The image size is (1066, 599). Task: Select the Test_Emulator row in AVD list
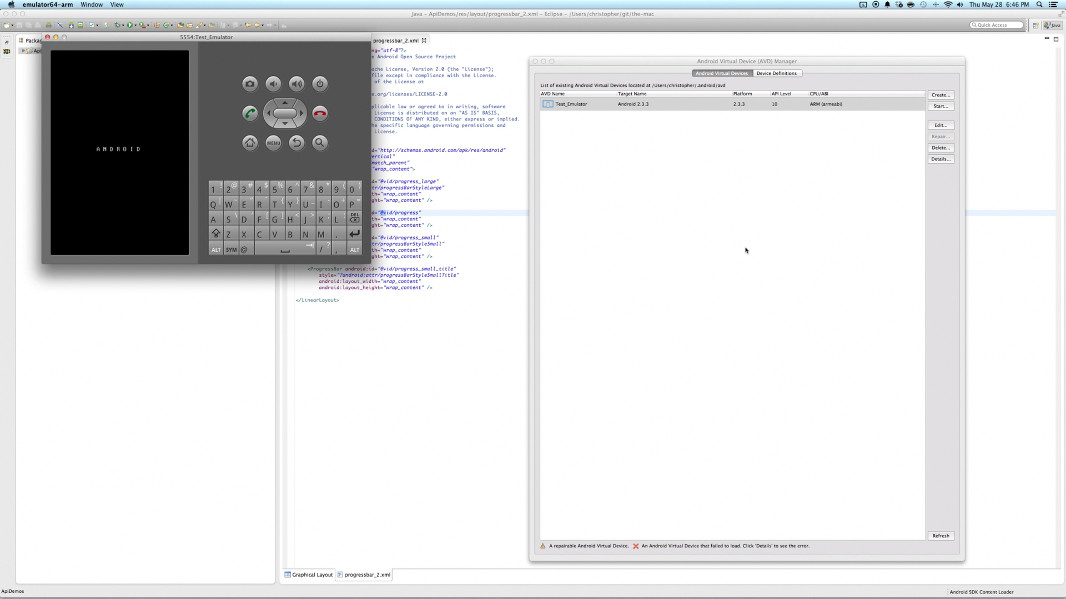[x=570, y=104]
